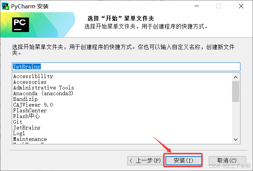Select Anaconda (anaconda3) folder
This screenshot has width=253, height=171.
coord(43,93)
